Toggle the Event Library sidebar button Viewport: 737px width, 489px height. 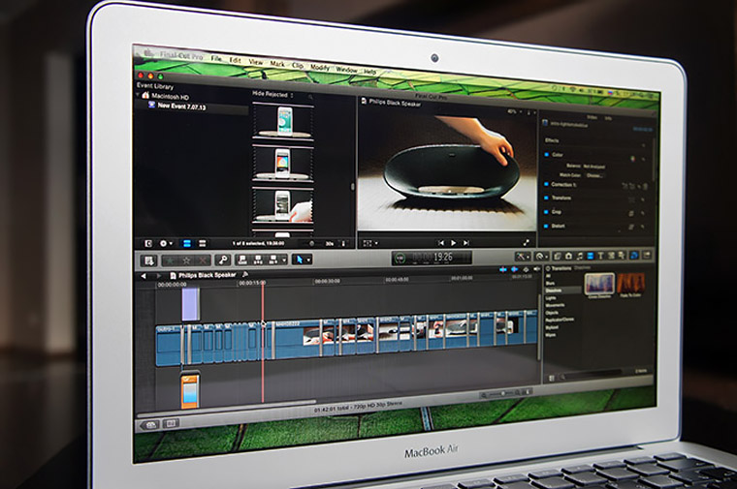click(148, 244)
